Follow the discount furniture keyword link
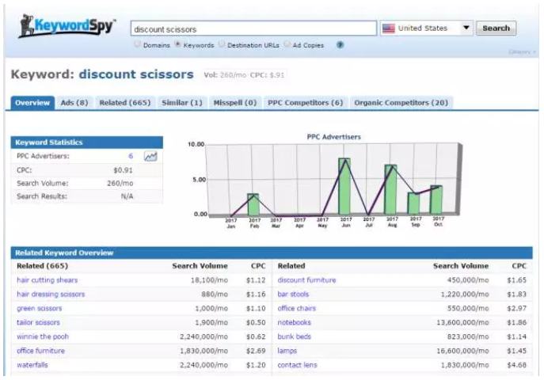 [306, 279]
